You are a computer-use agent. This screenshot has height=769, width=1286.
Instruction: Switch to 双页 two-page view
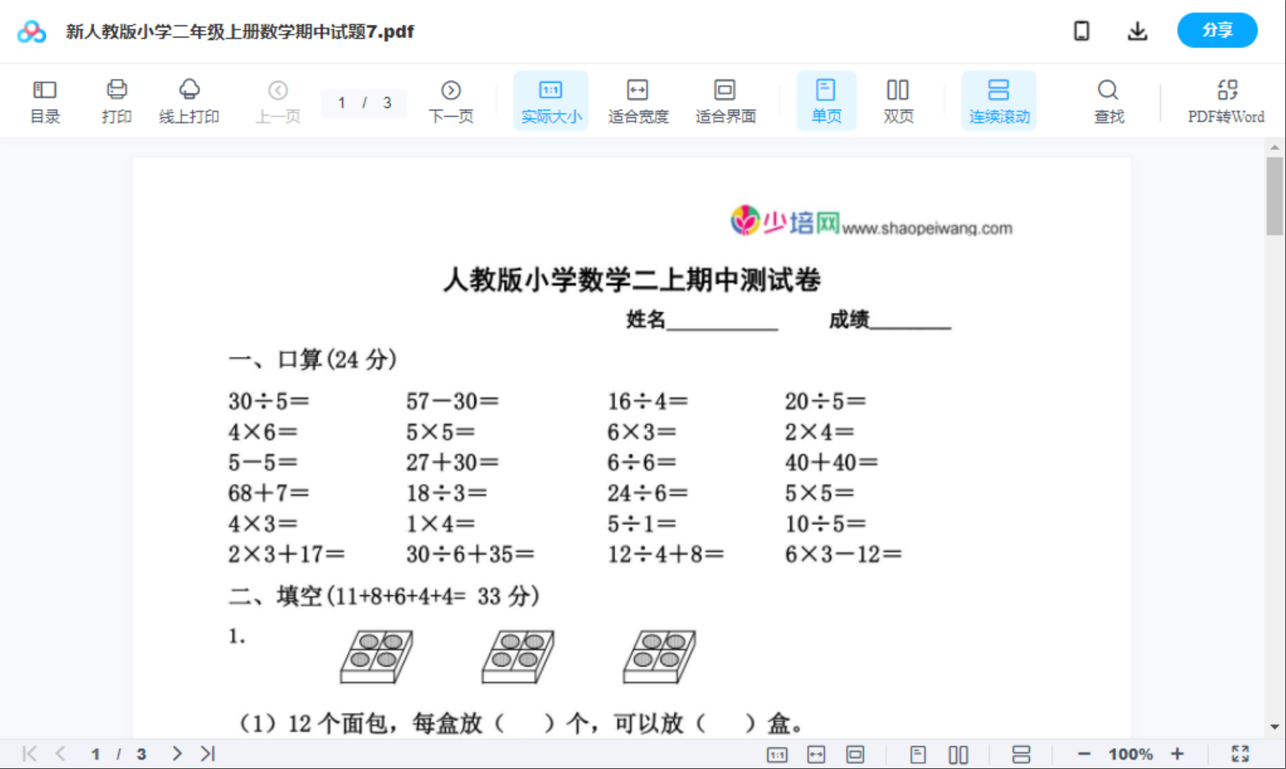click(898, 100)
